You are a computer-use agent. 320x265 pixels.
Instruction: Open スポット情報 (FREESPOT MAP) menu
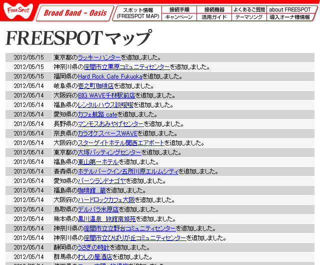[x=138, y=13]
